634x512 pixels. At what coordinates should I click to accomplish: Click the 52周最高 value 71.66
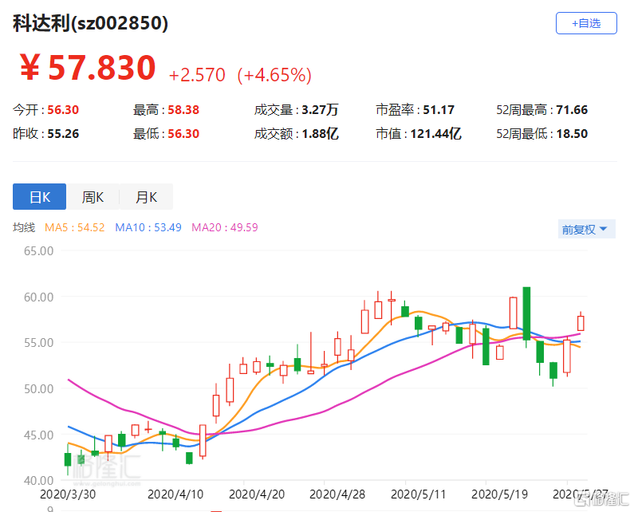572,109
